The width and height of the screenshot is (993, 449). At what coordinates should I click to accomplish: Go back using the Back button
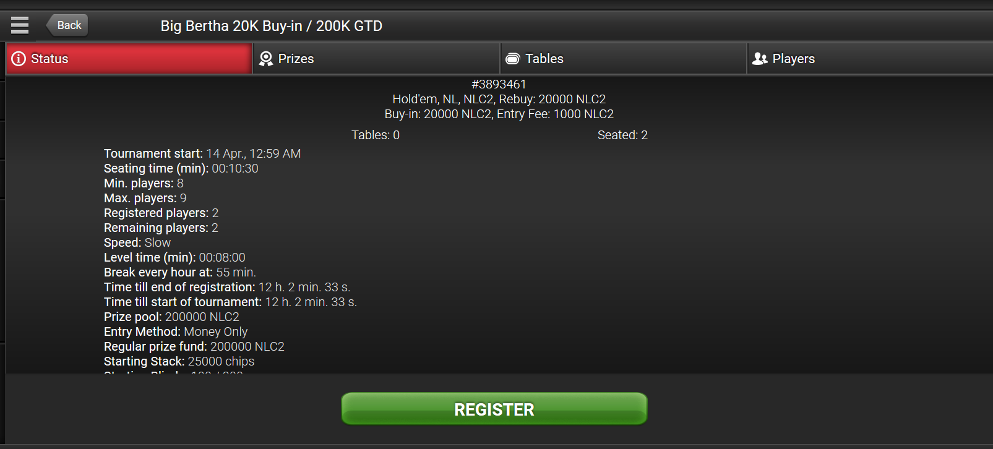pos(67,25)
